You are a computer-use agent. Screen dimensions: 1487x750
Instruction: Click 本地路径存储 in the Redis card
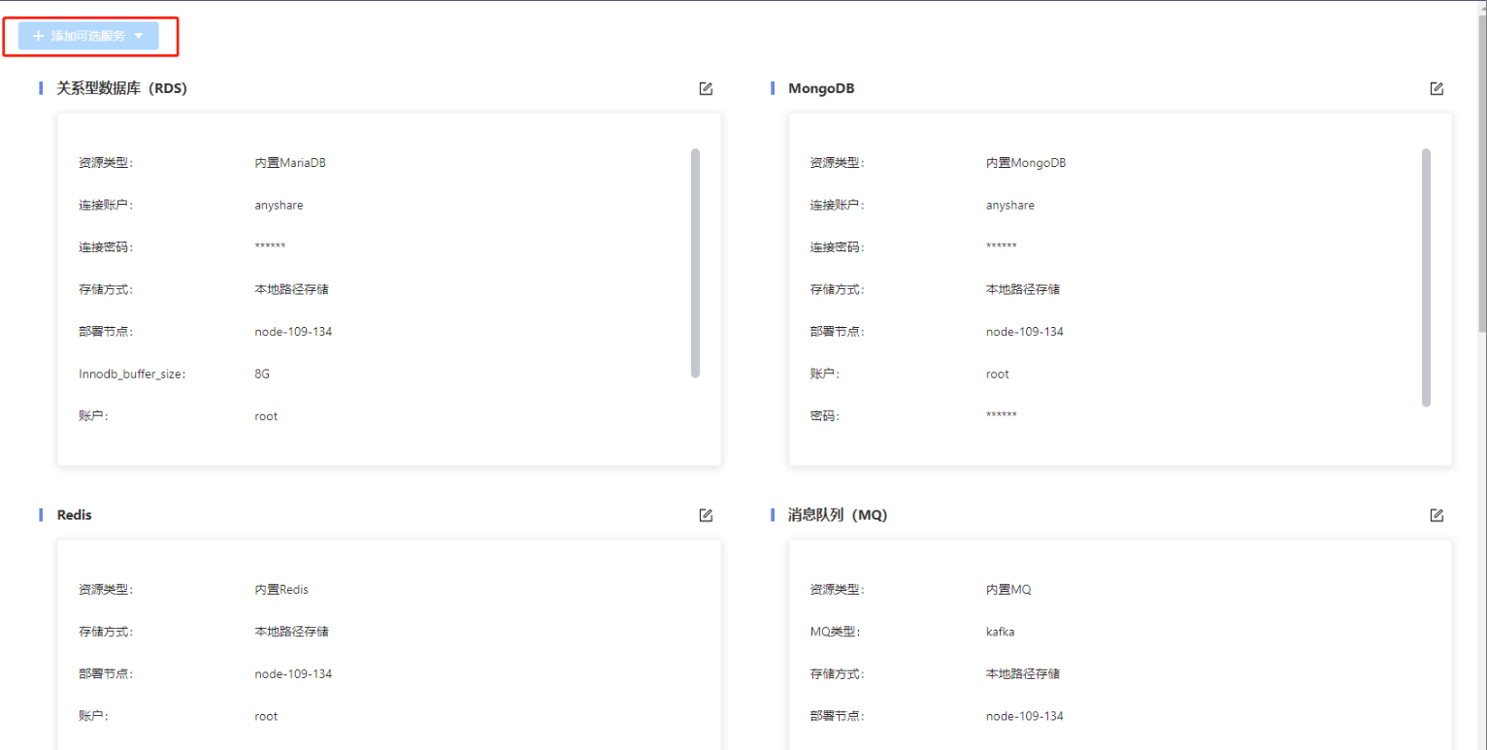tap(292, 632)
